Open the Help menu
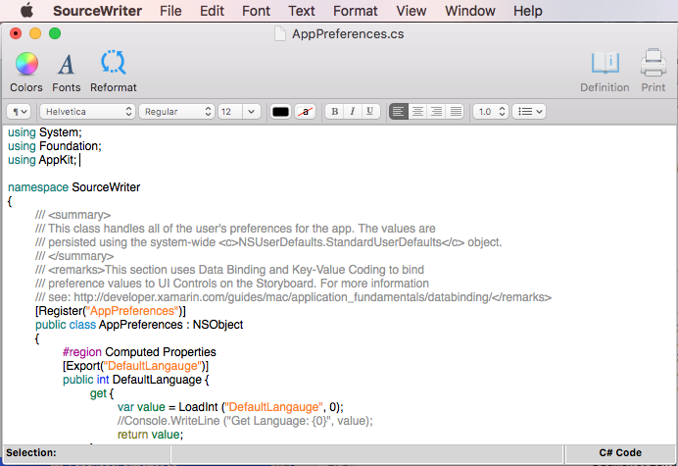Screen dimensions: 678x466 pos(527,11)
